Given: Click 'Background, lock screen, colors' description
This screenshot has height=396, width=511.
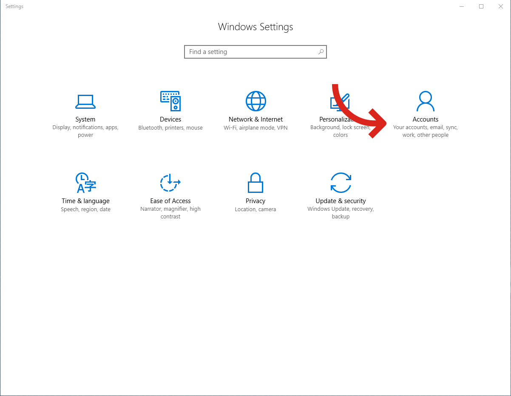Looking at the screenshot, I should 341,131.
